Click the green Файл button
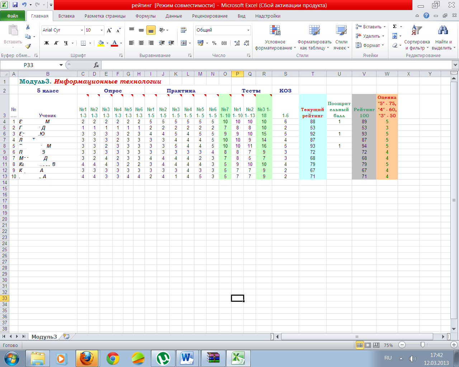Image resolution: width=459 pixels, height=367 pixels. click(x=13, y=16)
